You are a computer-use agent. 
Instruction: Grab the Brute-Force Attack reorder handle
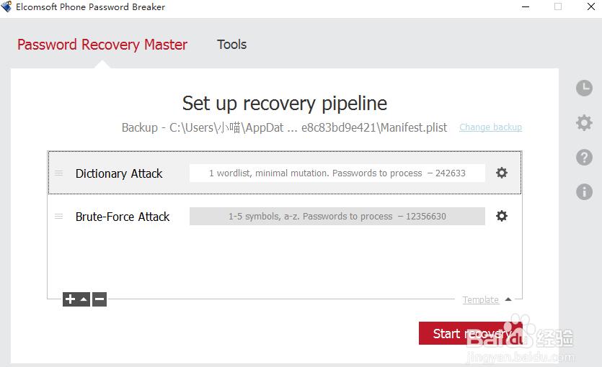coord(58,217)
